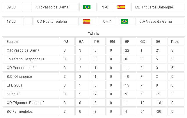The width and height of the screenshot is (187, 118).
Task: Click Brazil flag beside C.R Vasco da Gama 09:00
Action: 87,7
